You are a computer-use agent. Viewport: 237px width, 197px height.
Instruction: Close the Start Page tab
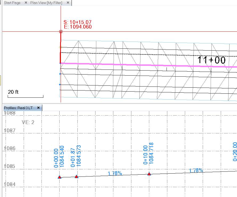(x=26, y=3)
